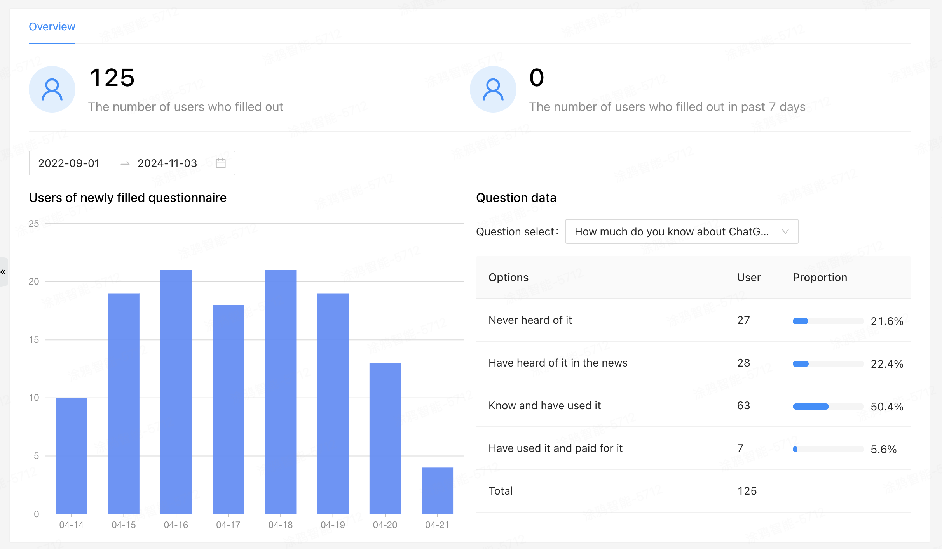Click the User column header
The image size is (942, 549).
(x=749, y=277)
